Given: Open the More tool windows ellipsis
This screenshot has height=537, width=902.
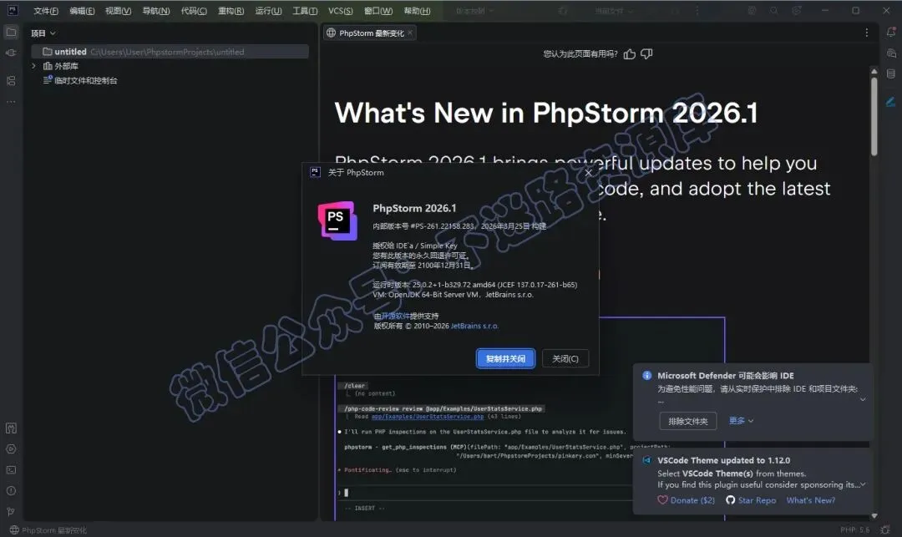Looking at the screenshot, I should [11, 102].
